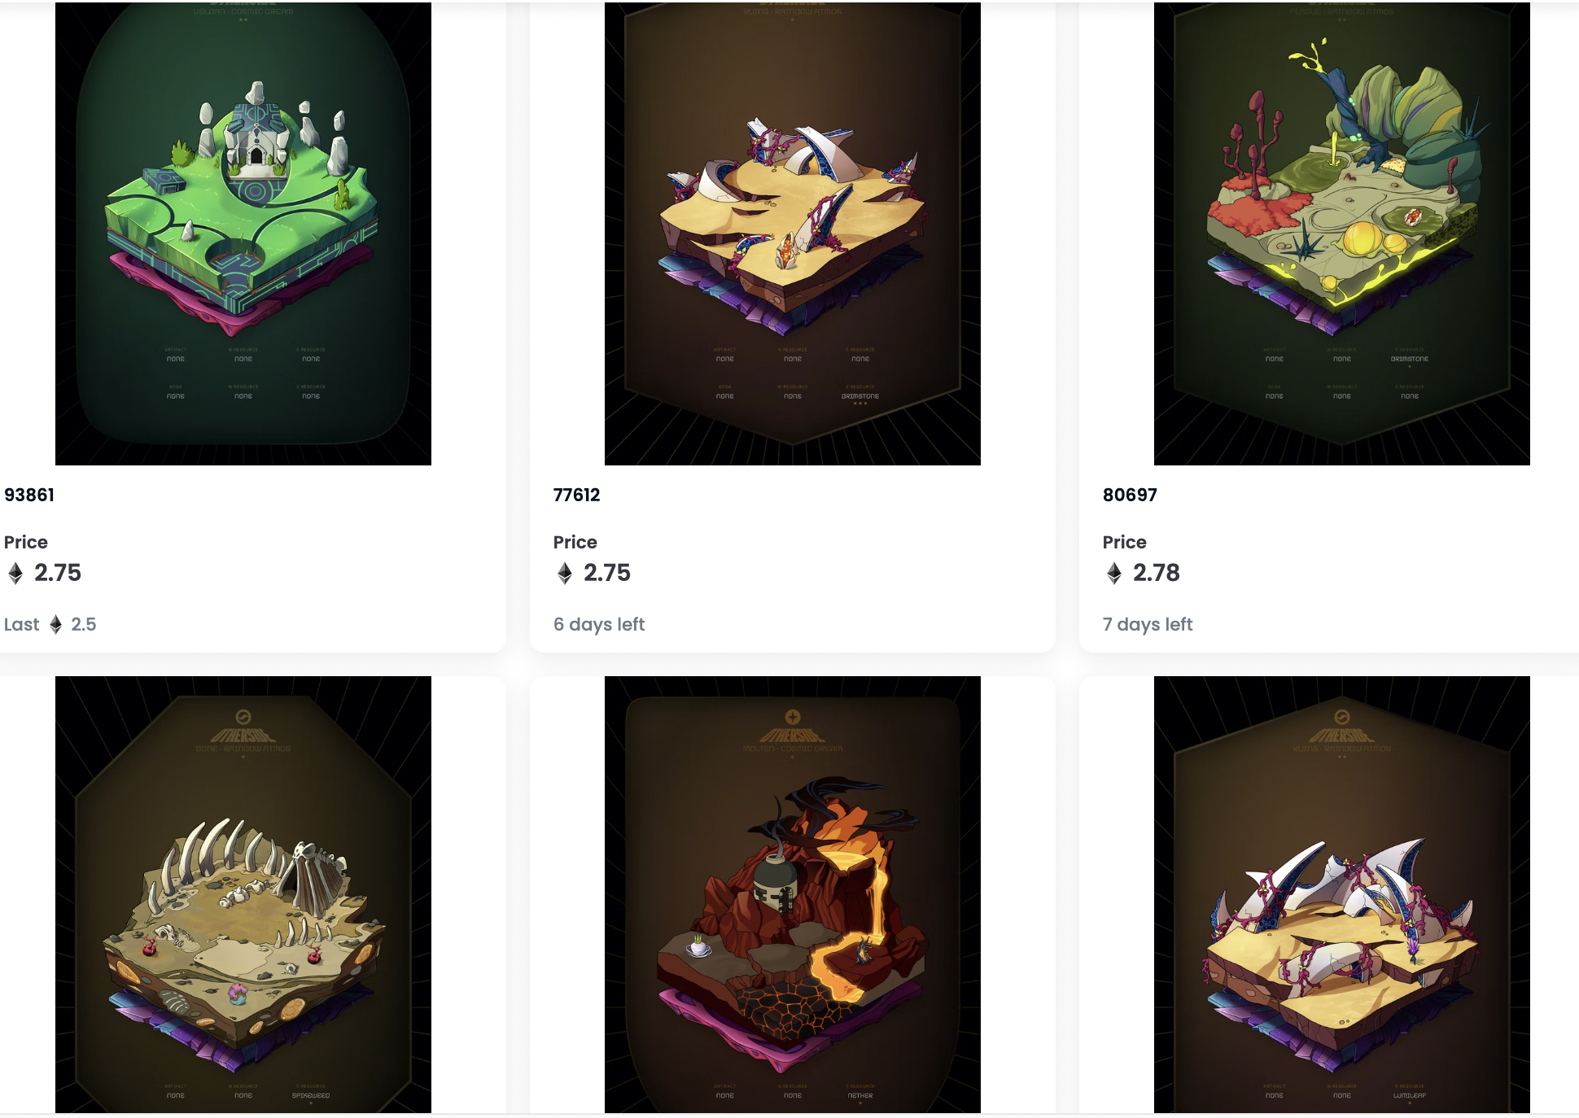Screen dimensions: 1579x1118
Task: Open the molten lava land thumbnail
Action: point(793,894)
